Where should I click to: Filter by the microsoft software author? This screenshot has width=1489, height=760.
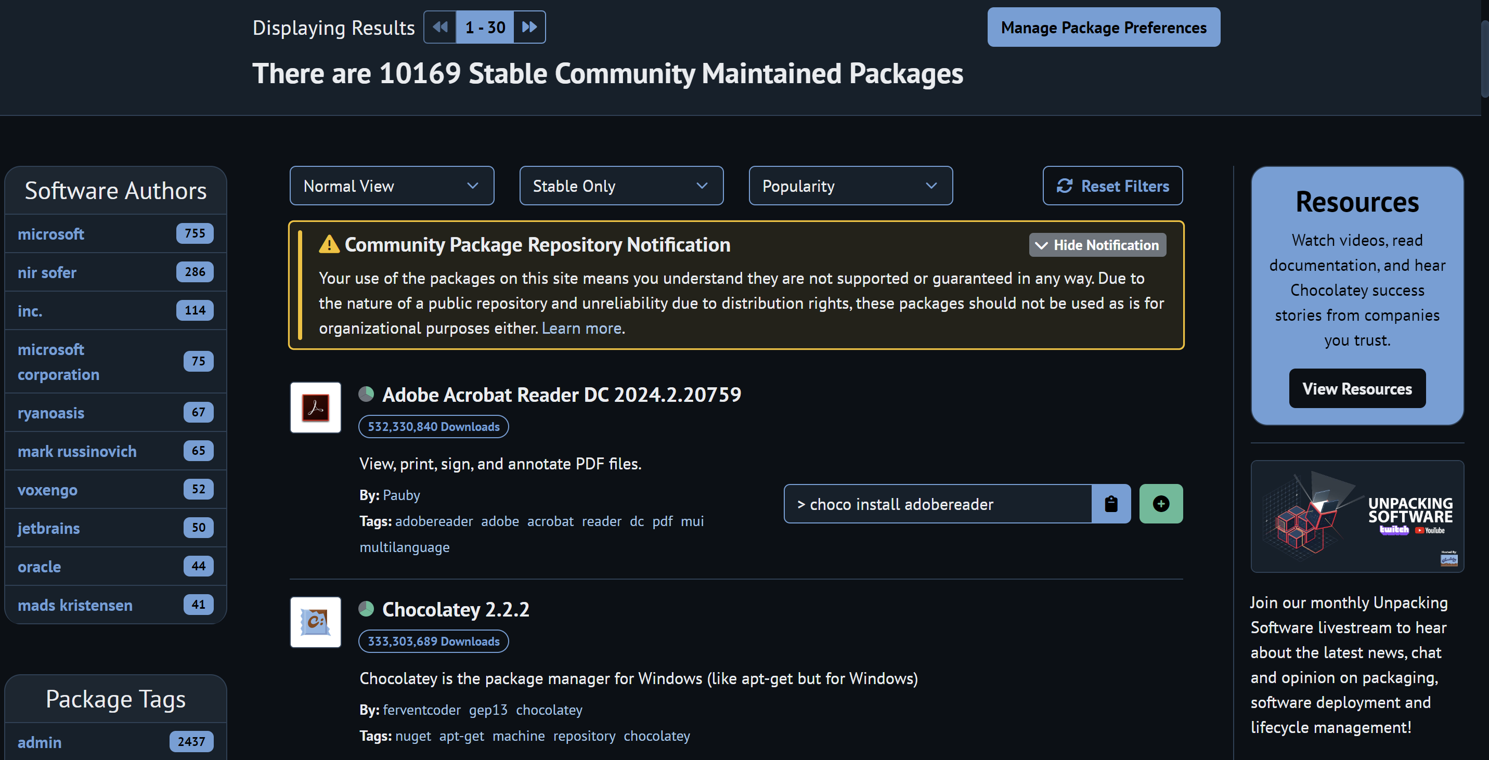click(x=51, y=234)
